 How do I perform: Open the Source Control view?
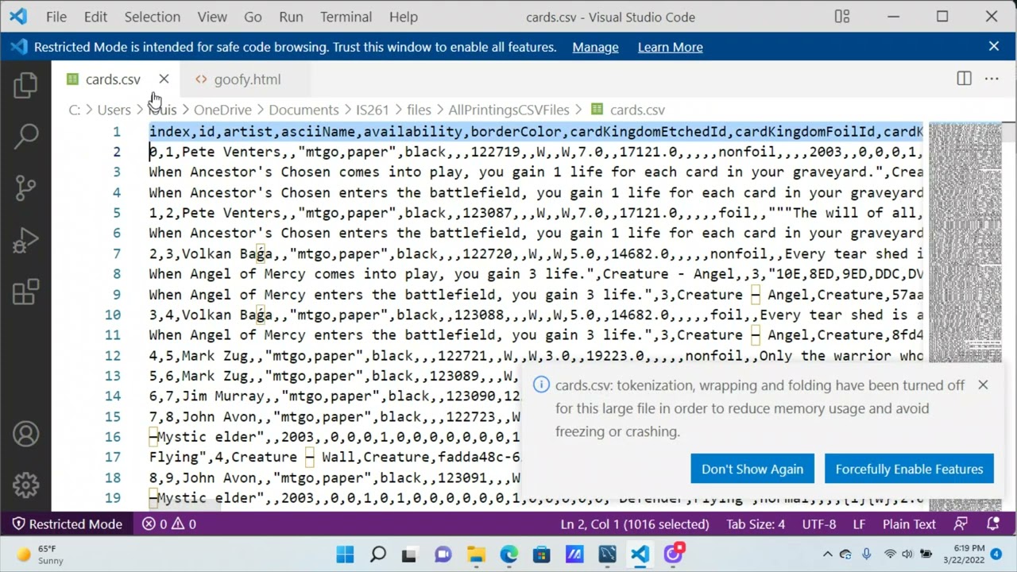[x=25, y=187]
